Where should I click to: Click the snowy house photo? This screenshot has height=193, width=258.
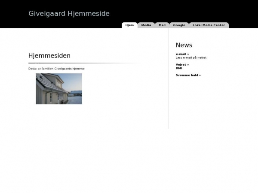tap(59, 89)
